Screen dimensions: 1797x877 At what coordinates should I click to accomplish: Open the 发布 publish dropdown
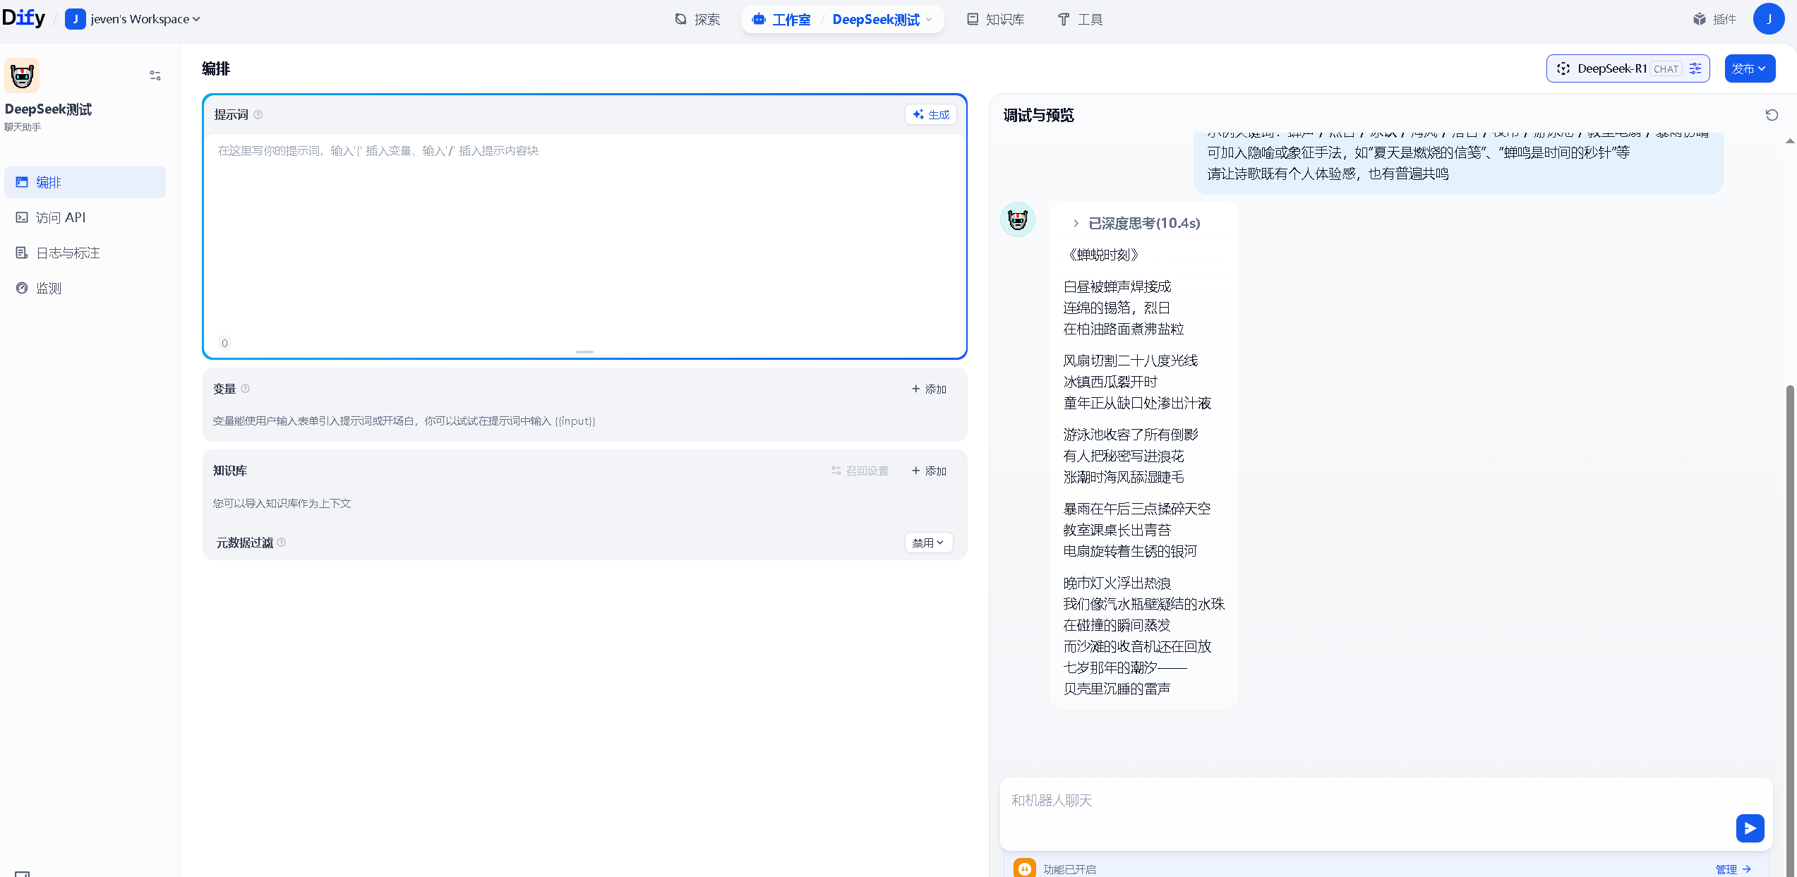1749,68
